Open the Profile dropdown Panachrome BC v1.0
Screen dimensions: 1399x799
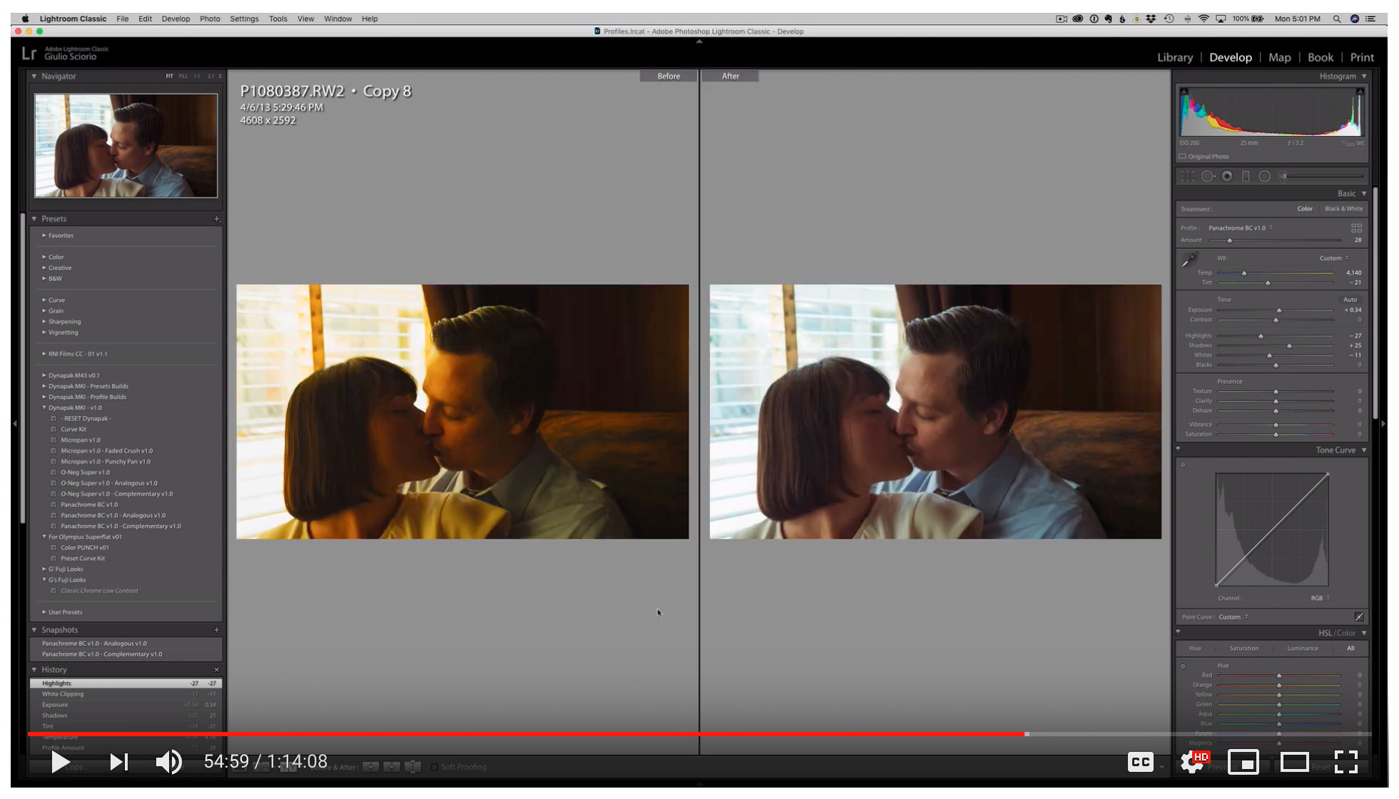pyautogui.click(x=1240, y=228)
